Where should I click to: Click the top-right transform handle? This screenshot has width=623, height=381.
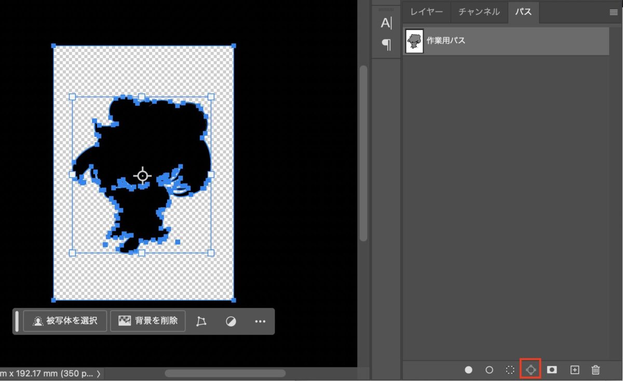211,97
